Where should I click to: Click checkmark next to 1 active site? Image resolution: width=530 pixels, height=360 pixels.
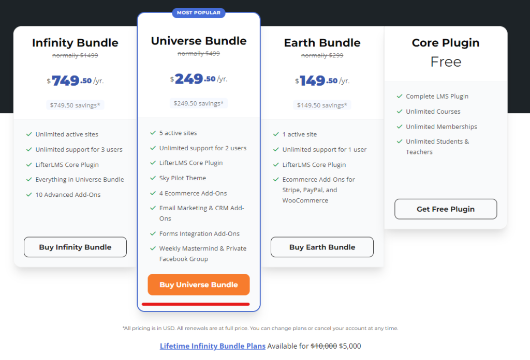point(276,134)
